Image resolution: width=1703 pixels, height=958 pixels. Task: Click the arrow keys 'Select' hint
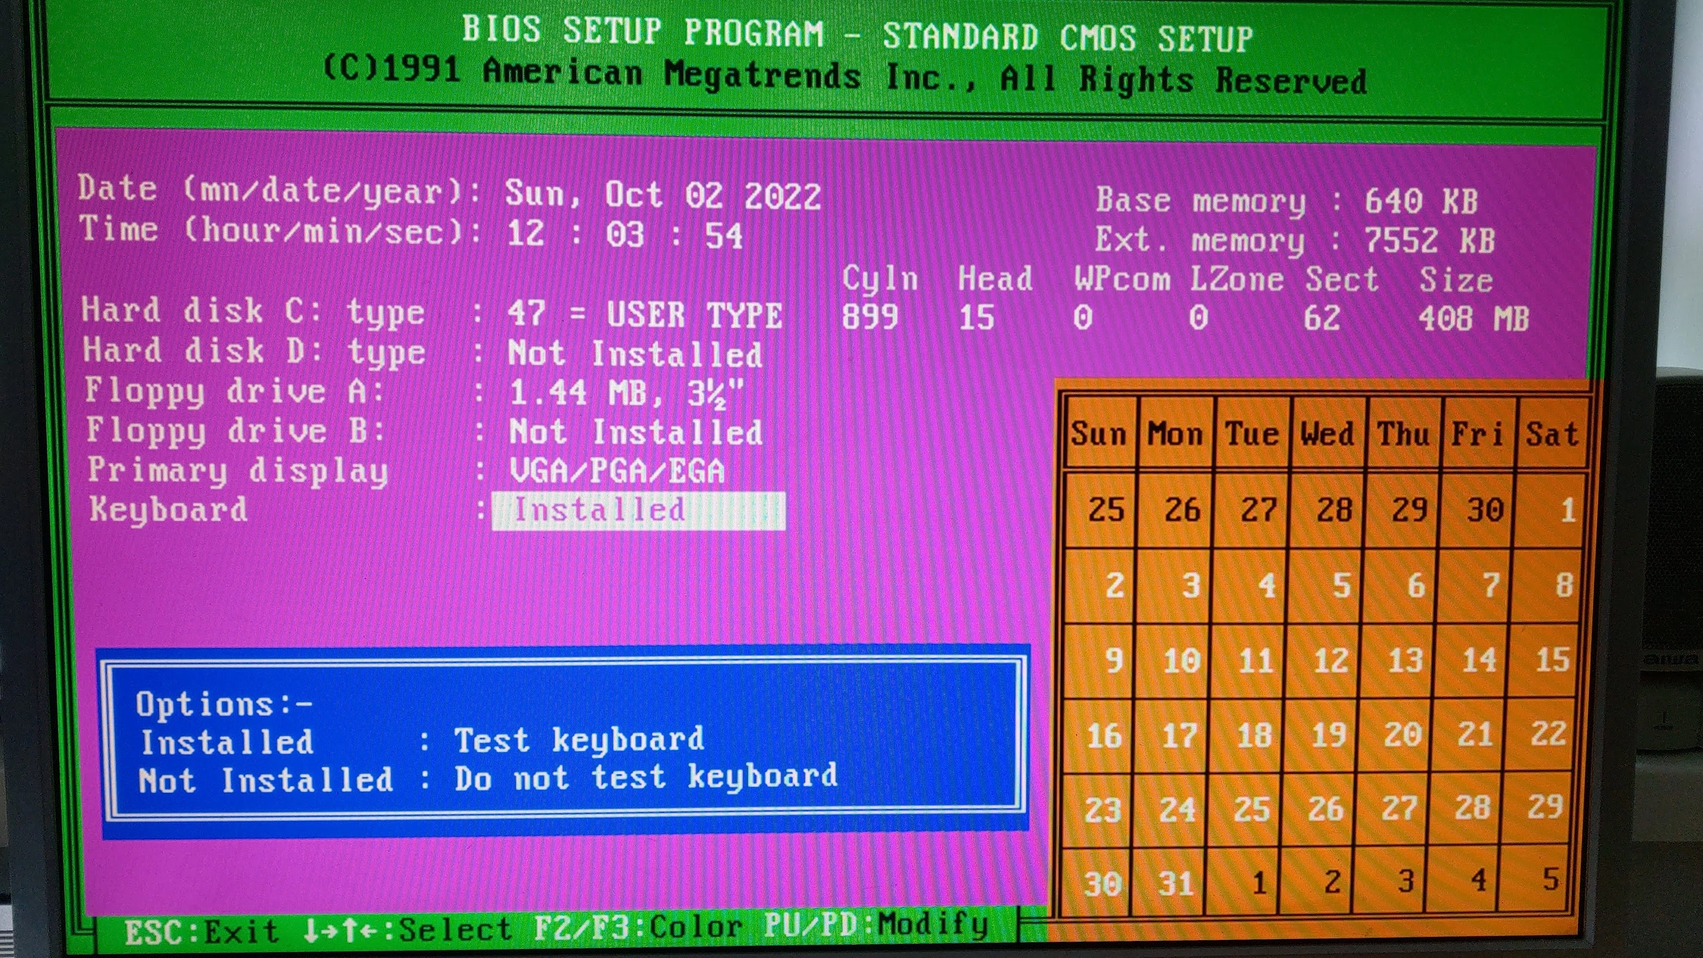[407, 930]
